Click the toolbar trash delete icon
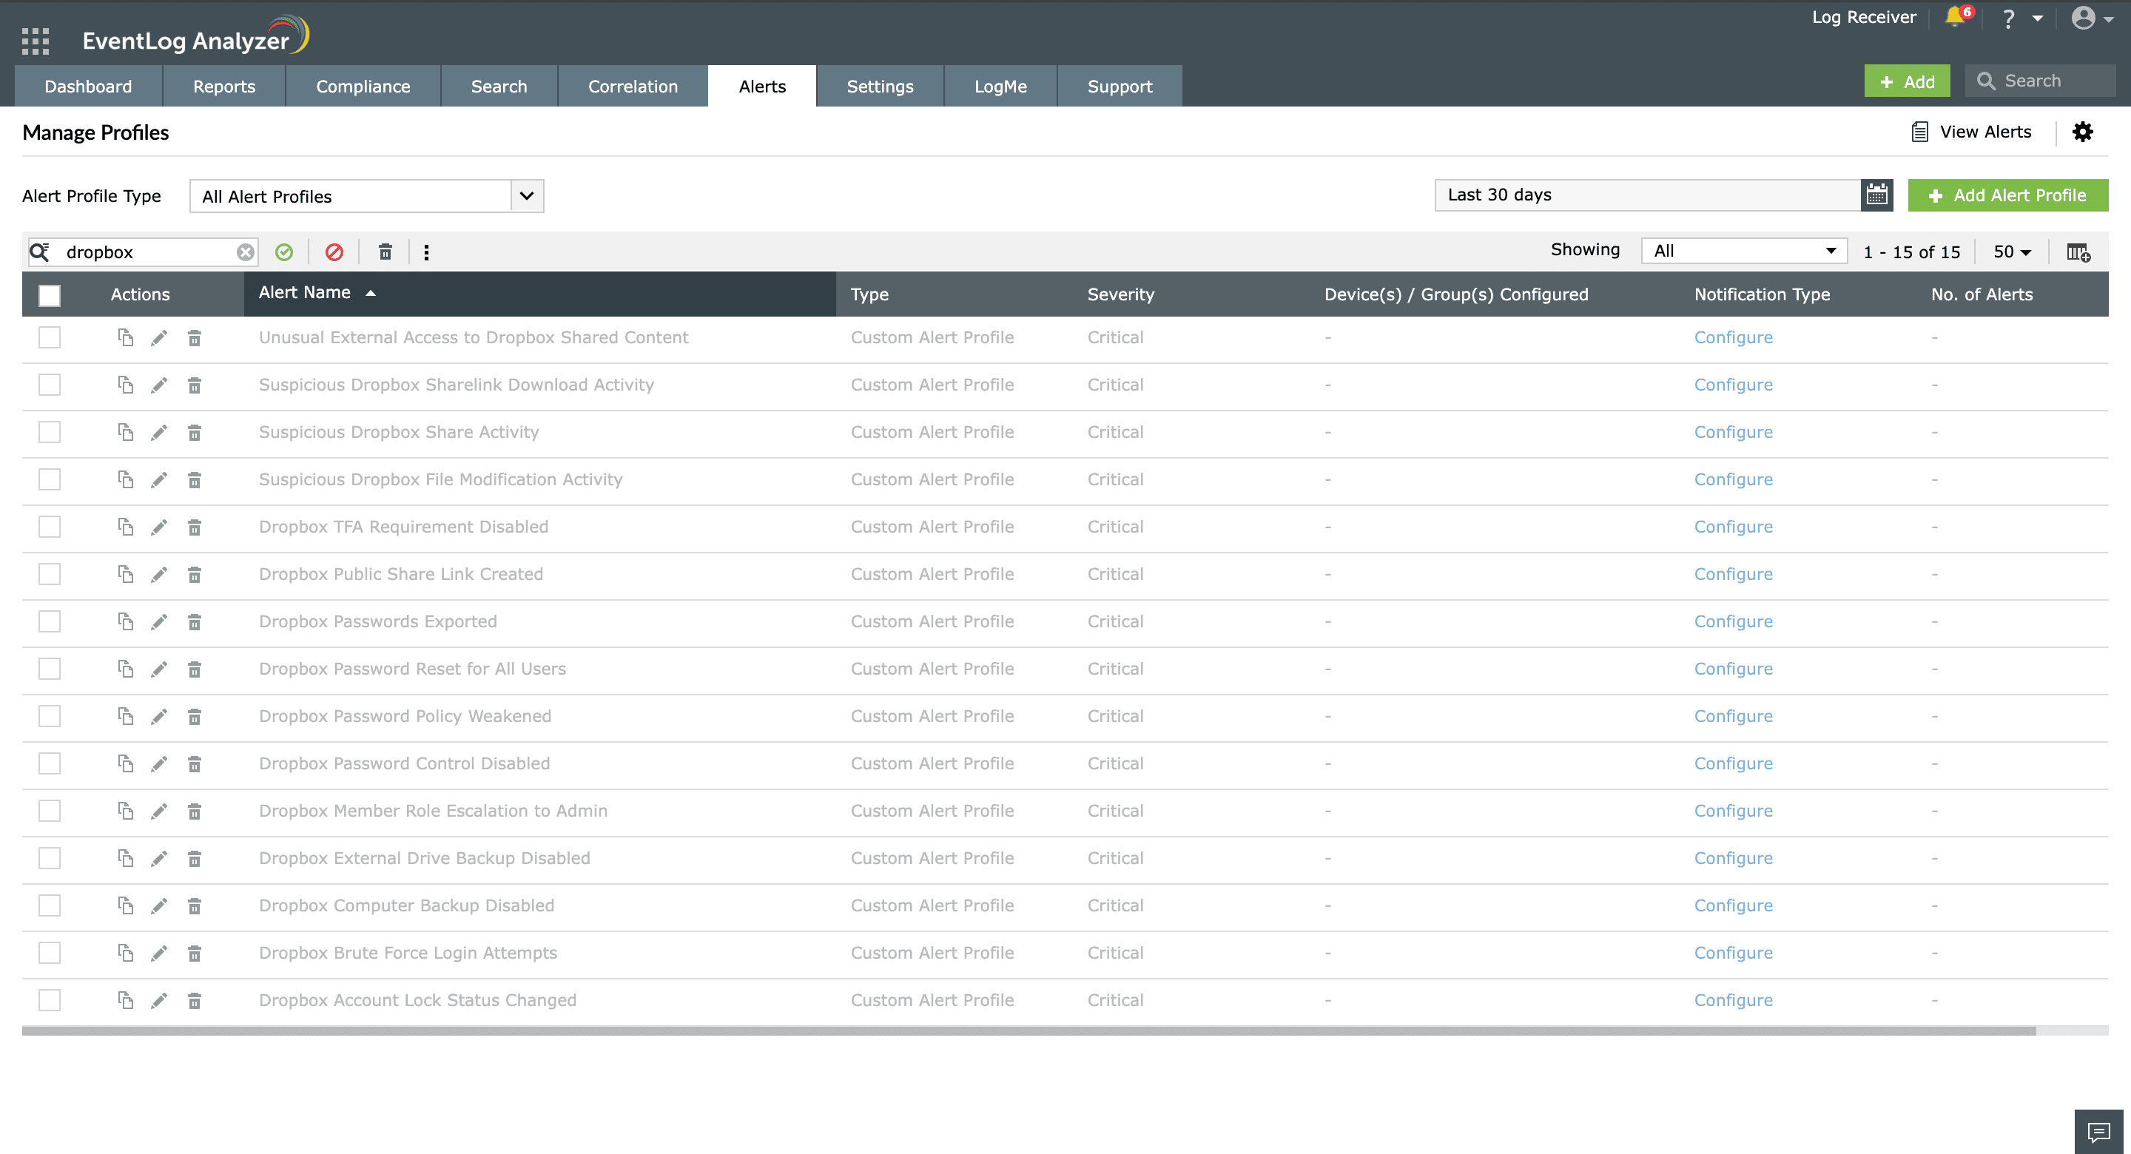This screenshot has height=1154, width=2131. (385, 252)
